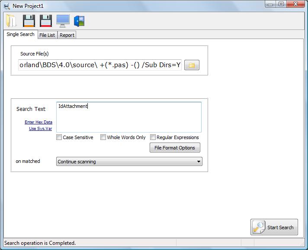Click the app icon in the title bar
Viewport: 308px width, 250px height.
click(7, 6)
